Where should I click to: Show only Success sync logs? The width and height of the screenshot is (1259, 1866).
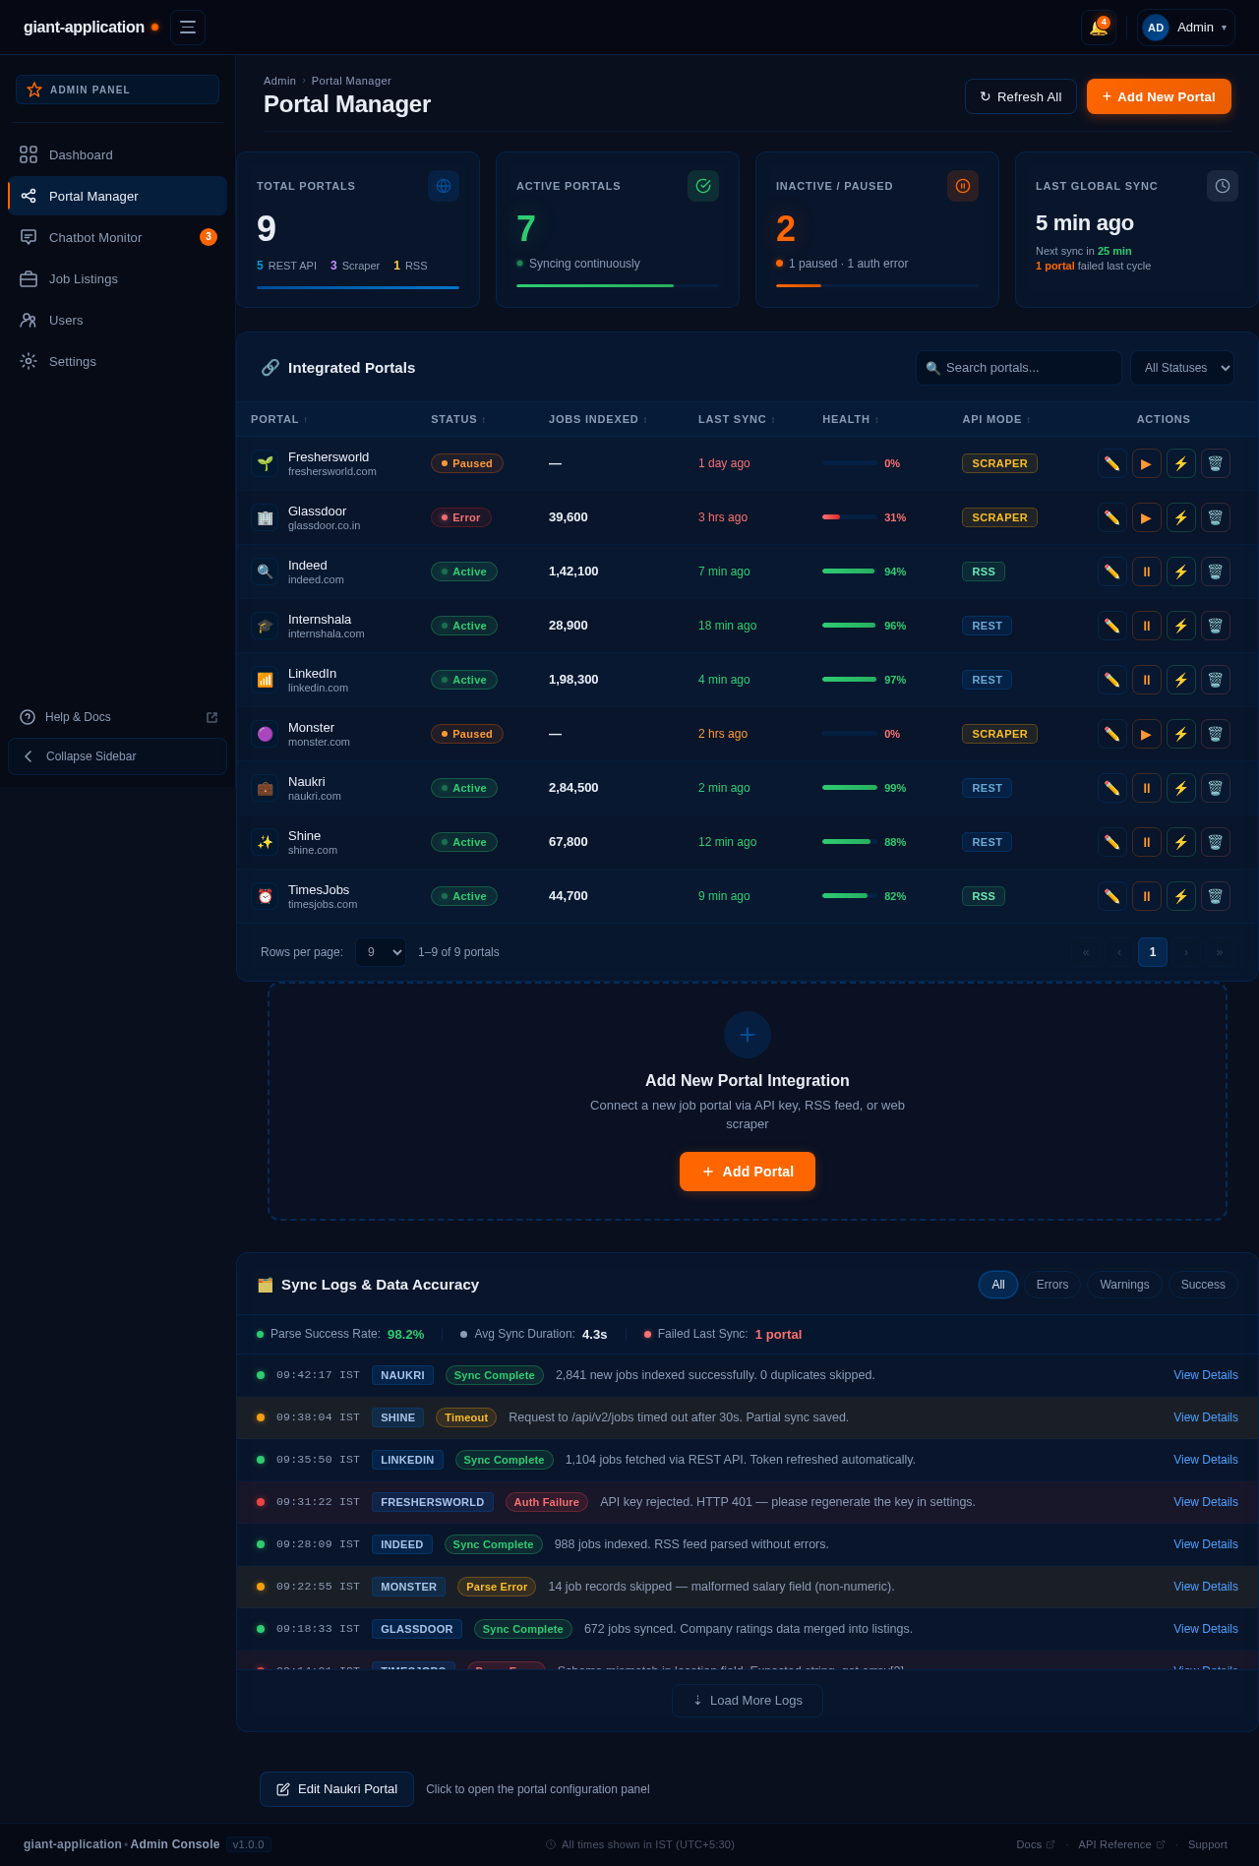pos(1203,1285)
